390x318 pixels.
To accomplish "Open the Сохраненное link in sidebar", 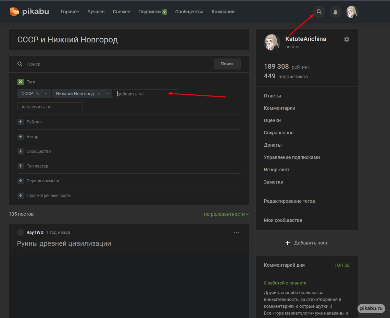I will [x=278, y=133].
